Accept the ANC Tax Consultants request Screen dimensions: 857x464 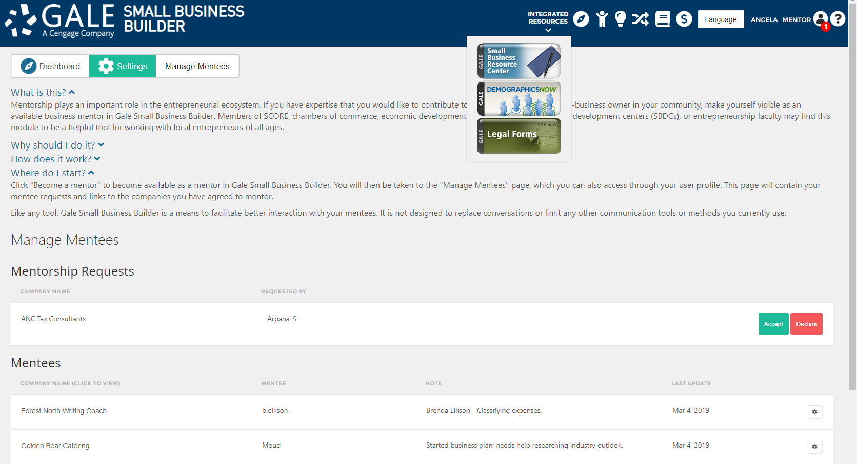coord(773,324)
